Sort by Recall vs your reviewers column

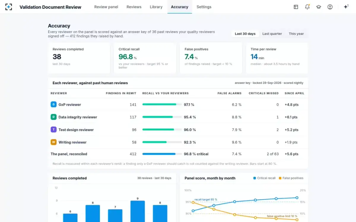[x=166, y=93]
